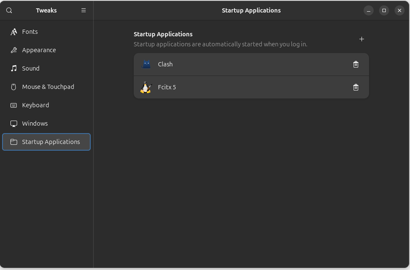The width and height of the screenshot is (410, 270).
Task: Click the Clash app icon
Action: point(146,64)
